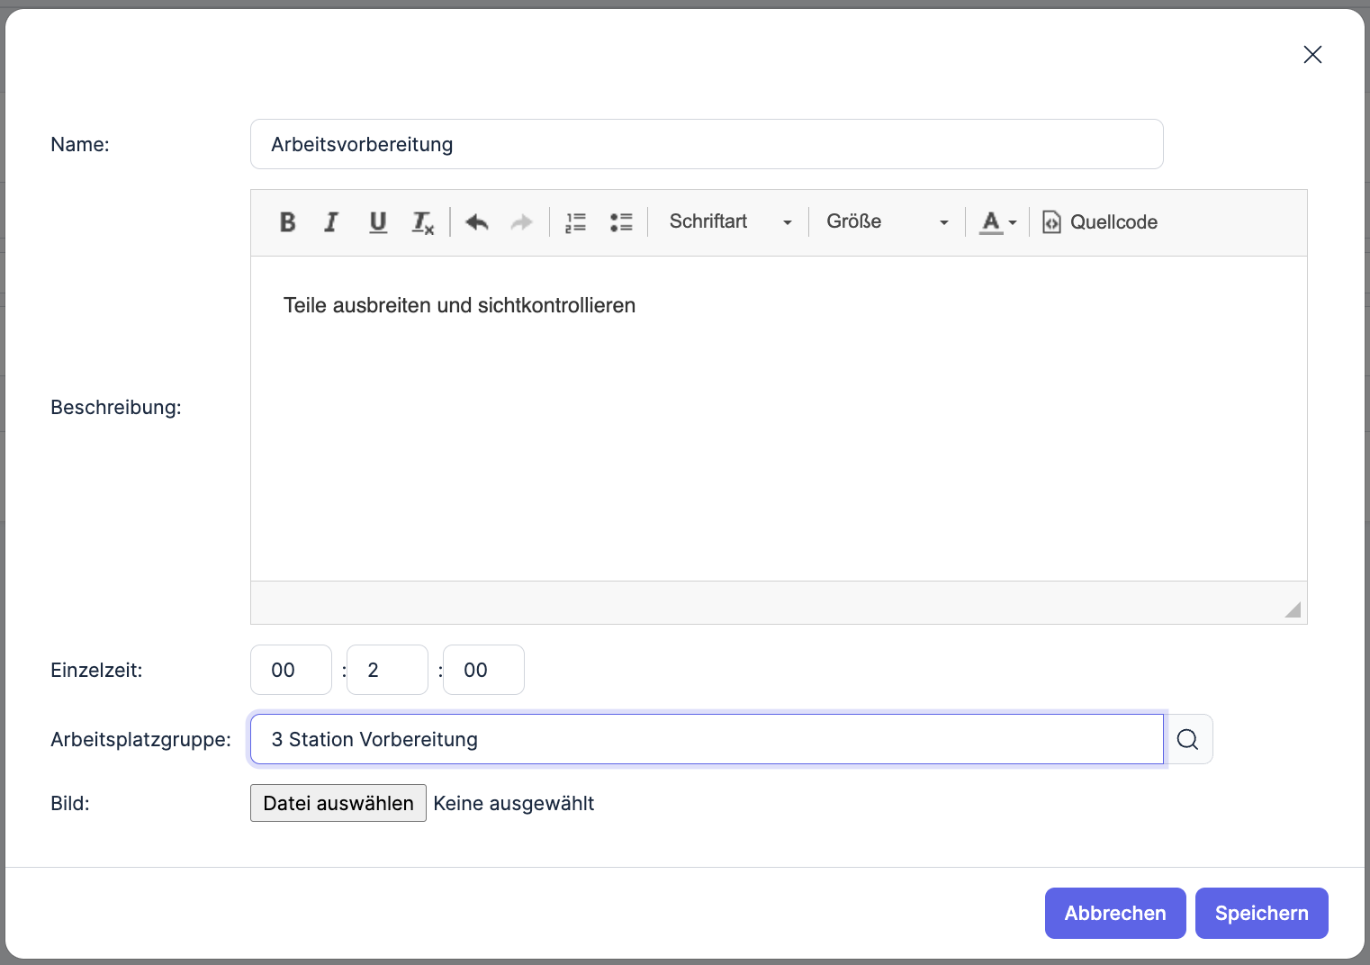Search for an Arbeitsplatzgruppe with the magnifier
Viewport: 1370px width, 965px height.
pyautogui.click(x=1188, y=739)
